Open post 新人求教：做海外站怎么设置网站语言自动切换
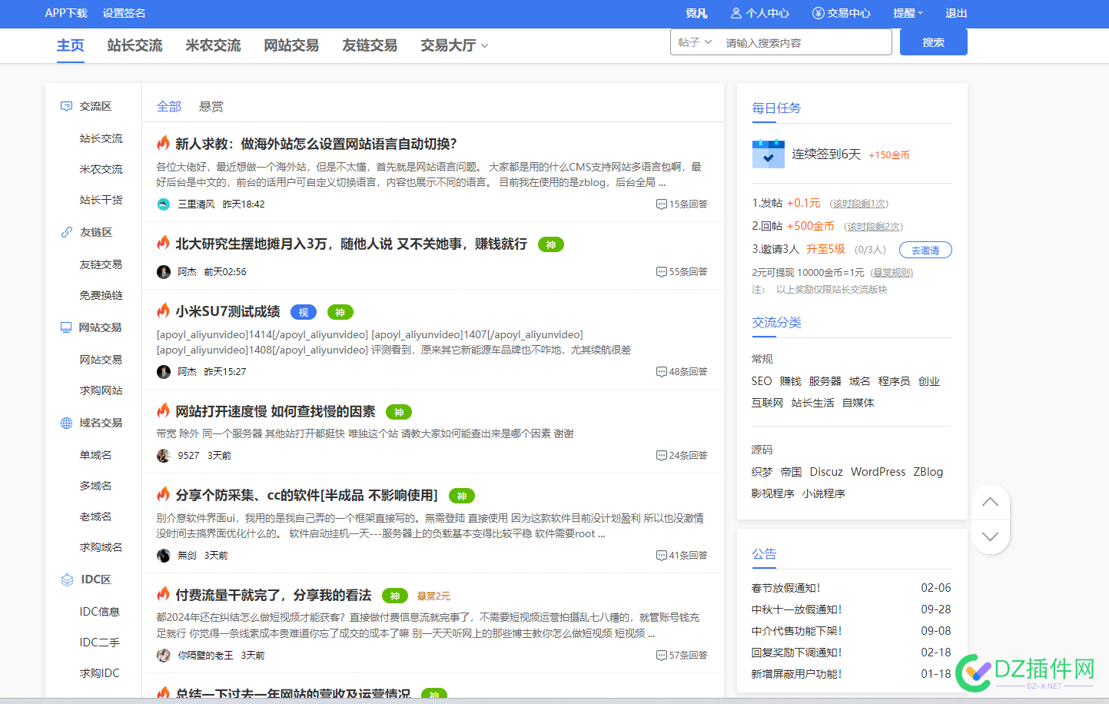The height and width of the screenshot is (704, 1109). coord(317,144)
